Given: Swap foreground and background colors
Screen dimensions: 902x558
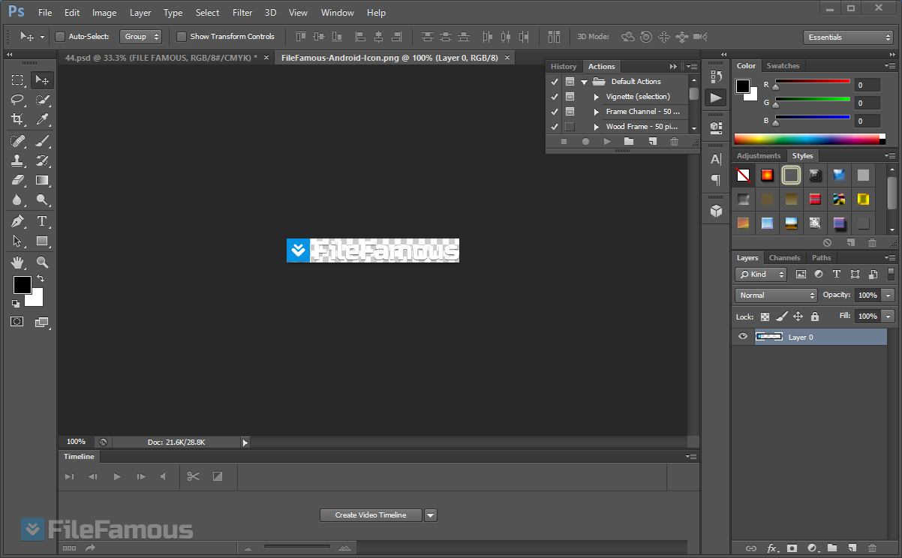Looking at the screenshot, I should [x=41, y=278].
